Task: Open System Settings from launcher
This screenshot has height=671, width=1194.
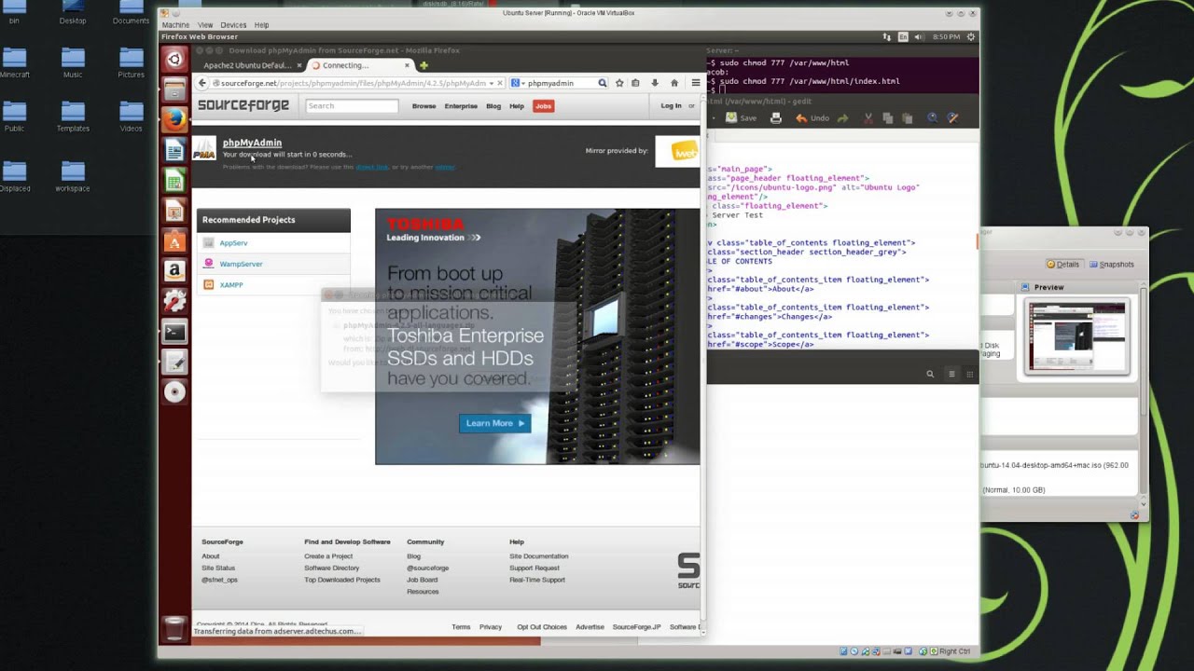Action: coord(174,301)
